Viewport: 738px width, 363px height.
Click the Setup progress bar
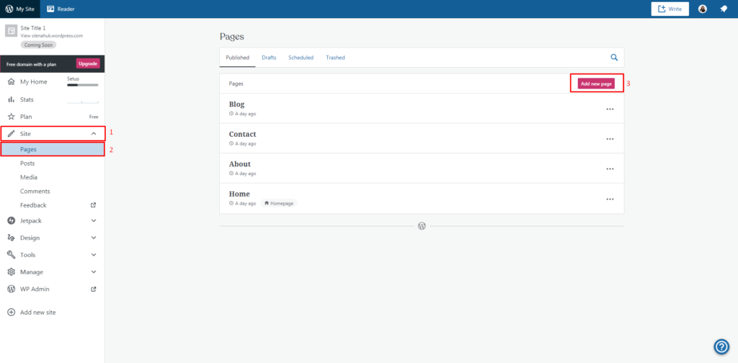[x=83, y=85]
